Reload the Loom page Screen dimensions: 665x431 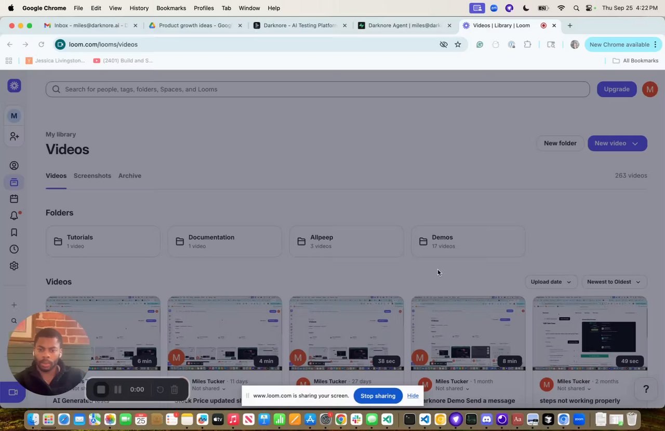coord(42,45)
